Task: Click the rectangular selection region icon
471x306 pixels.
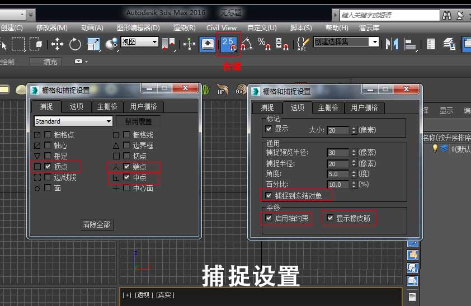Action: pyautogui.click(x=18, y=43)
